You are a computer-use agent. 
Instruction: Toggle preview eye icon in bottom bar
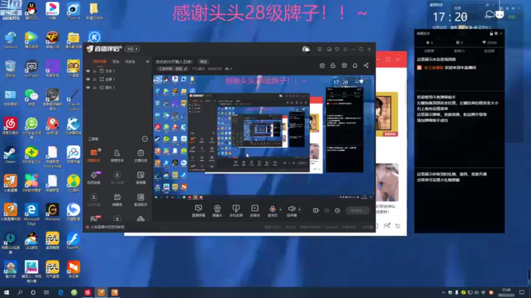pos(327,211)
